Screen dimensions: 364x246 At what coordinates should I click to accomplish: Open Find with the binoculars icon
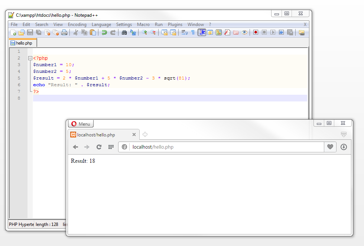124,33
